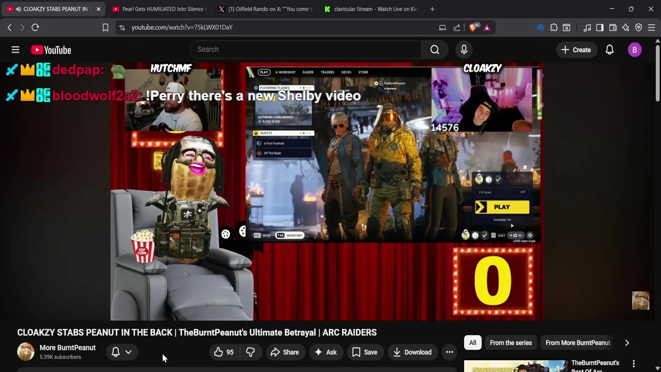
Task: Click the search magnifier button
Action: pyautogui.click(x=435, y=50)
